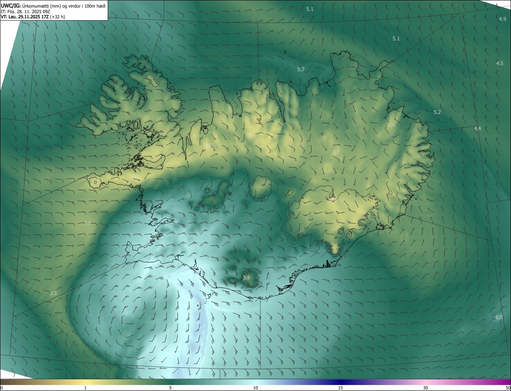Click the 50 tick on the color scale
Image resolution: width=511 pixels, height=391 pixels.
coord(508,388)
